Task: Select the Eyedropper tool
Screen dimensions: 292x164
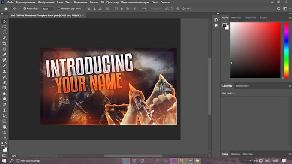Action: [4, 55]
